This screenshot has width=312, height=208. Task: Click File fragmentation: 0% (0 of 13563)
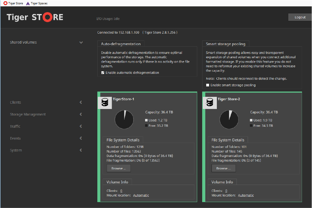133,160
